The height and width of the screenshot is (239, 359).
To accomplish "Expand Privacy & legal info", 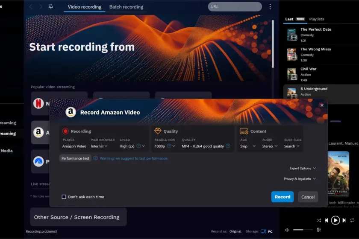I will [x=300, y=179].
